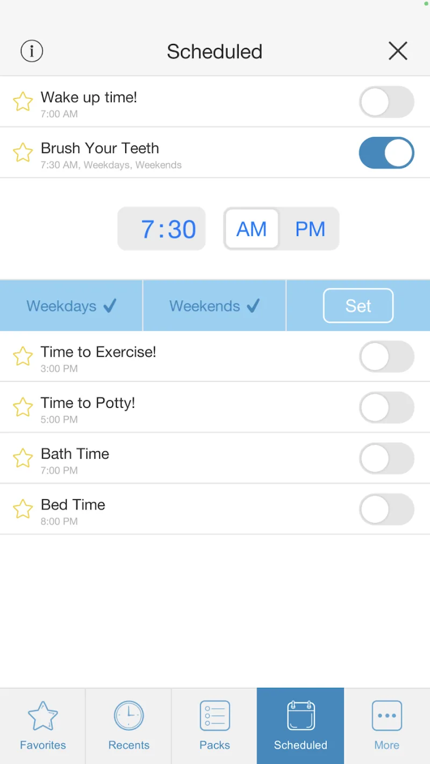Enable the Wake up time! switch

pyautogui.click(x=386, y=102)
